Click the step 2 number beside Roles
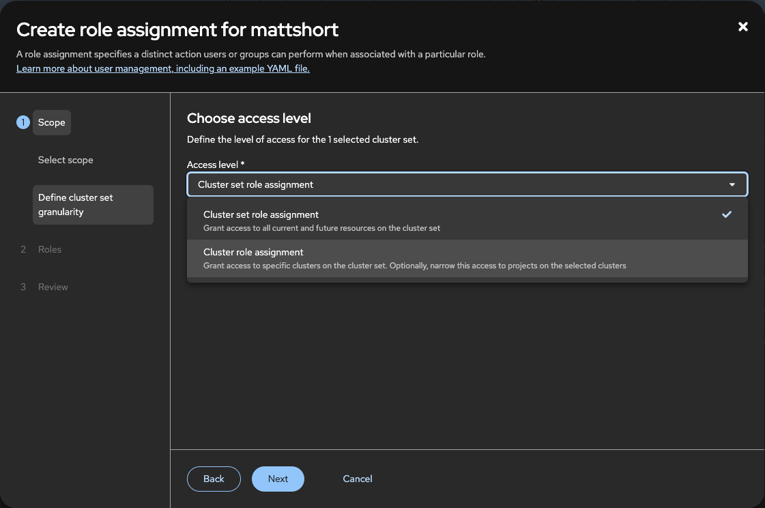 [x=23, y=249]
